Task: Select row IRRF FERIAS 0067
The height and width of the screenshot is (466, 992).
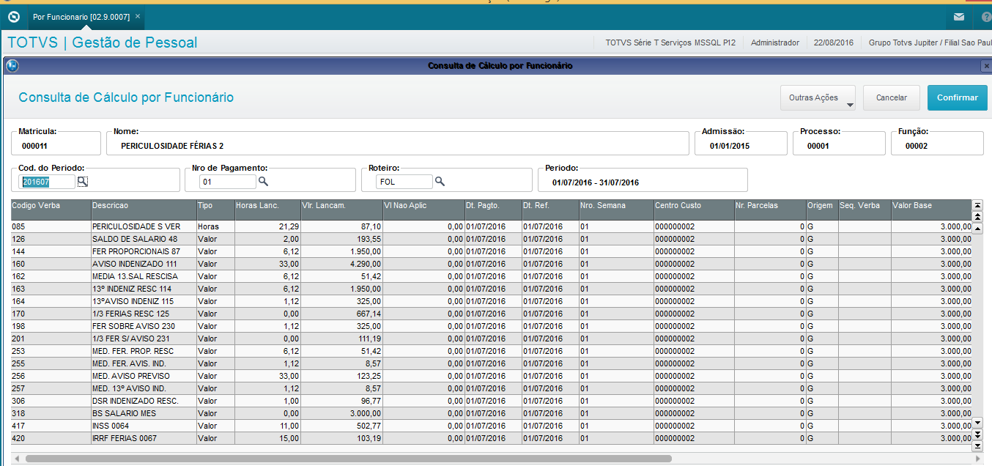Action: pyautogui.click(x=491, y=438)
